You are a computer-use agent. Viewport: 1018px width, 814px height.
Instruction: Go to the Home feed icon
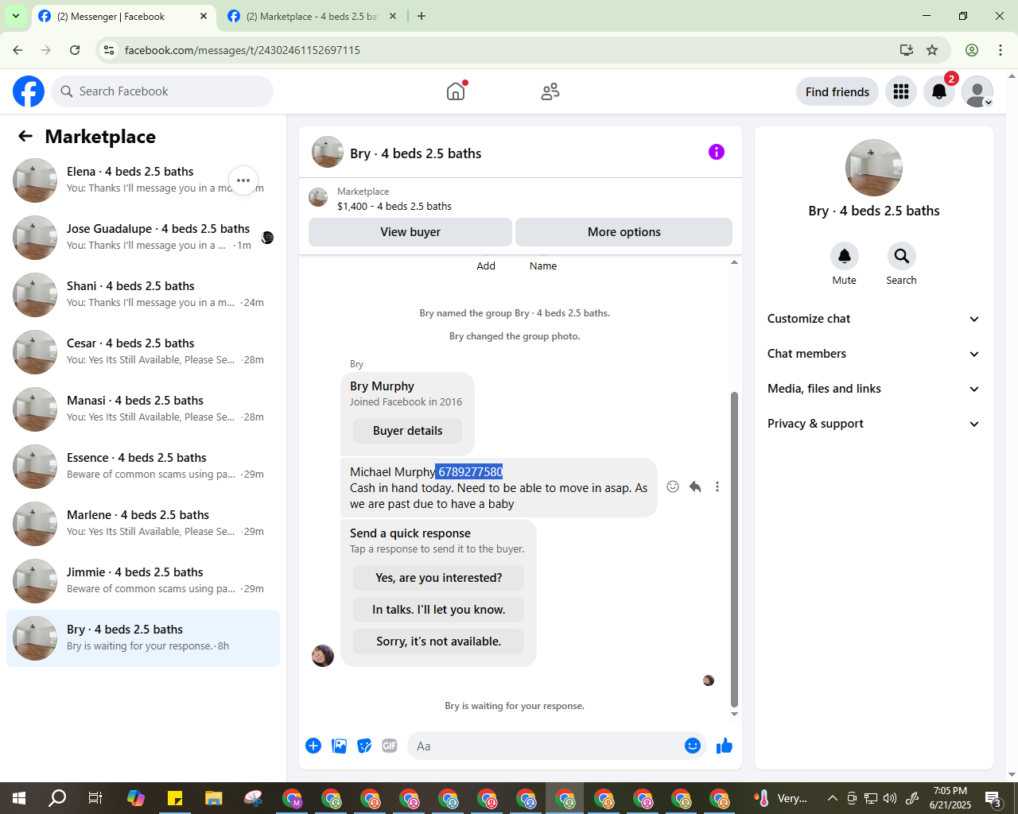(456, 91)
